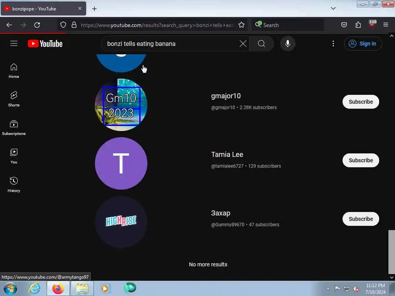Open the YouTube guide hamburger menu

(14, 44)
